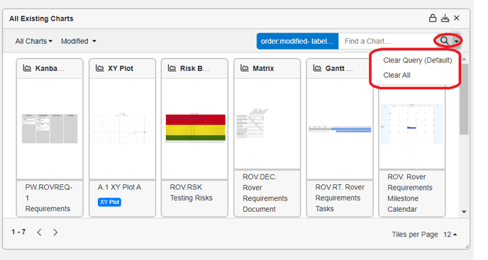The image size is (488, 260).
Task: Click the search magnifier icon
Action: 445,41
